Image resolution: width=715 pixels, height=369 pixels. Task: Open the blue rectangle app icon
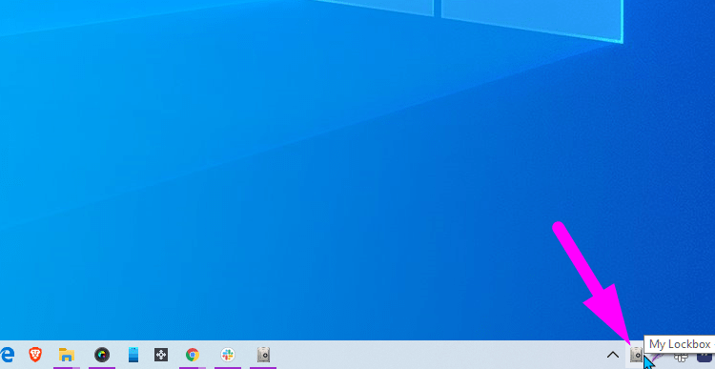coord(133,355)
